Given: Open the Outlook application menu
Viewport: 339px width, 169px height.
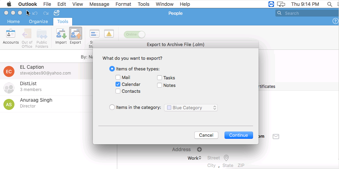Looking at the screenshot, I should (x=28, y=4).
